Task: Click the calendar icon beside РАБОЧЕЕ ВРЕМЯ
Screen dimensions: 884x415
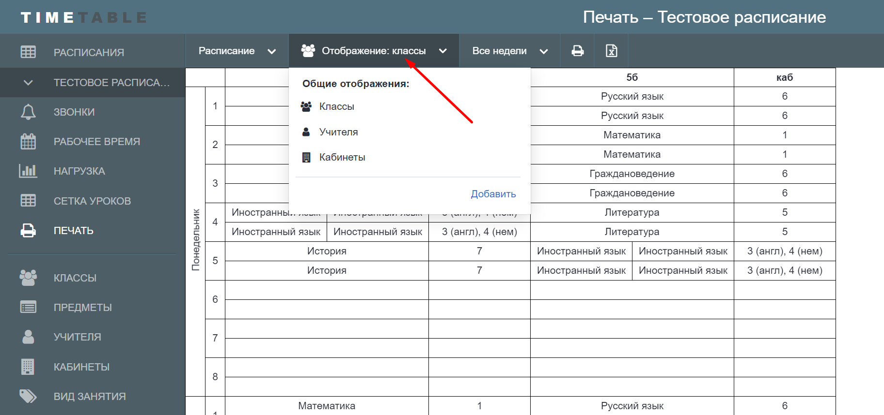Action: coord(28,141)
